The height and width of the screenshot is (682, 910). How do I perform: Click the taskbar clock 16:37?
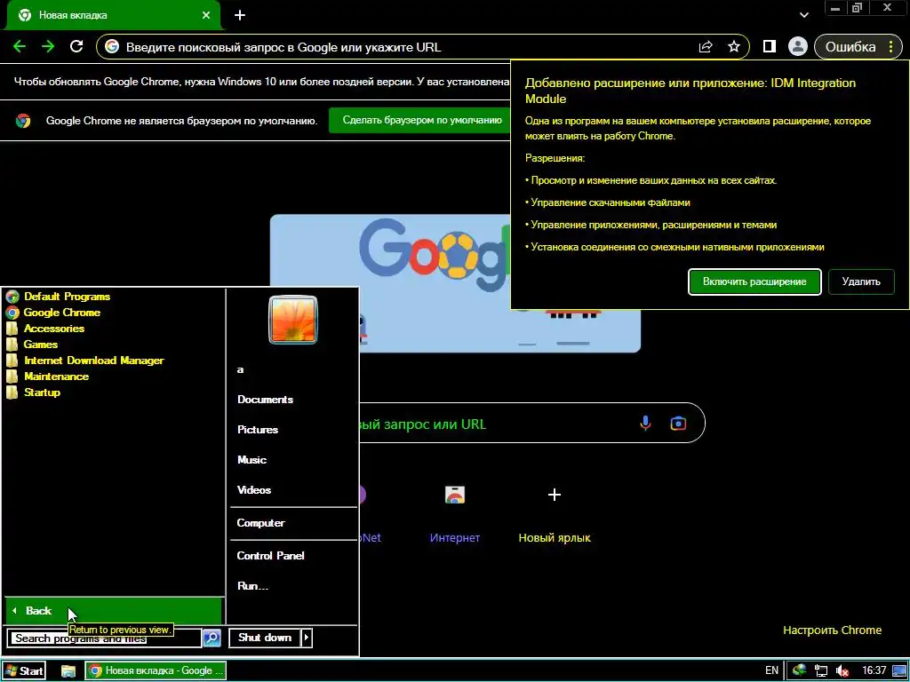coord(874,671)
